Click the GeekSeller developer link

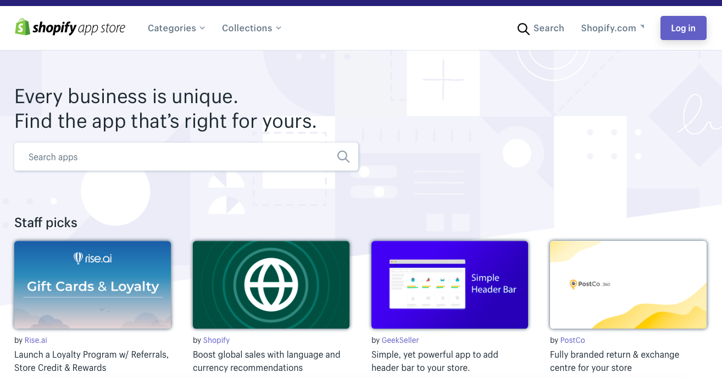click(400, 340)
